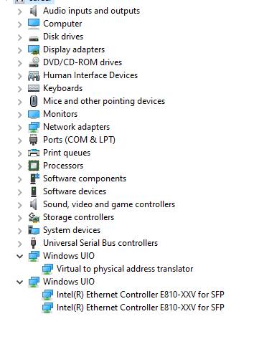Click the Human Interface Devices gamepad icon
Image resolution: width=259 pixels, height=362 pixels.
point(34,75)
